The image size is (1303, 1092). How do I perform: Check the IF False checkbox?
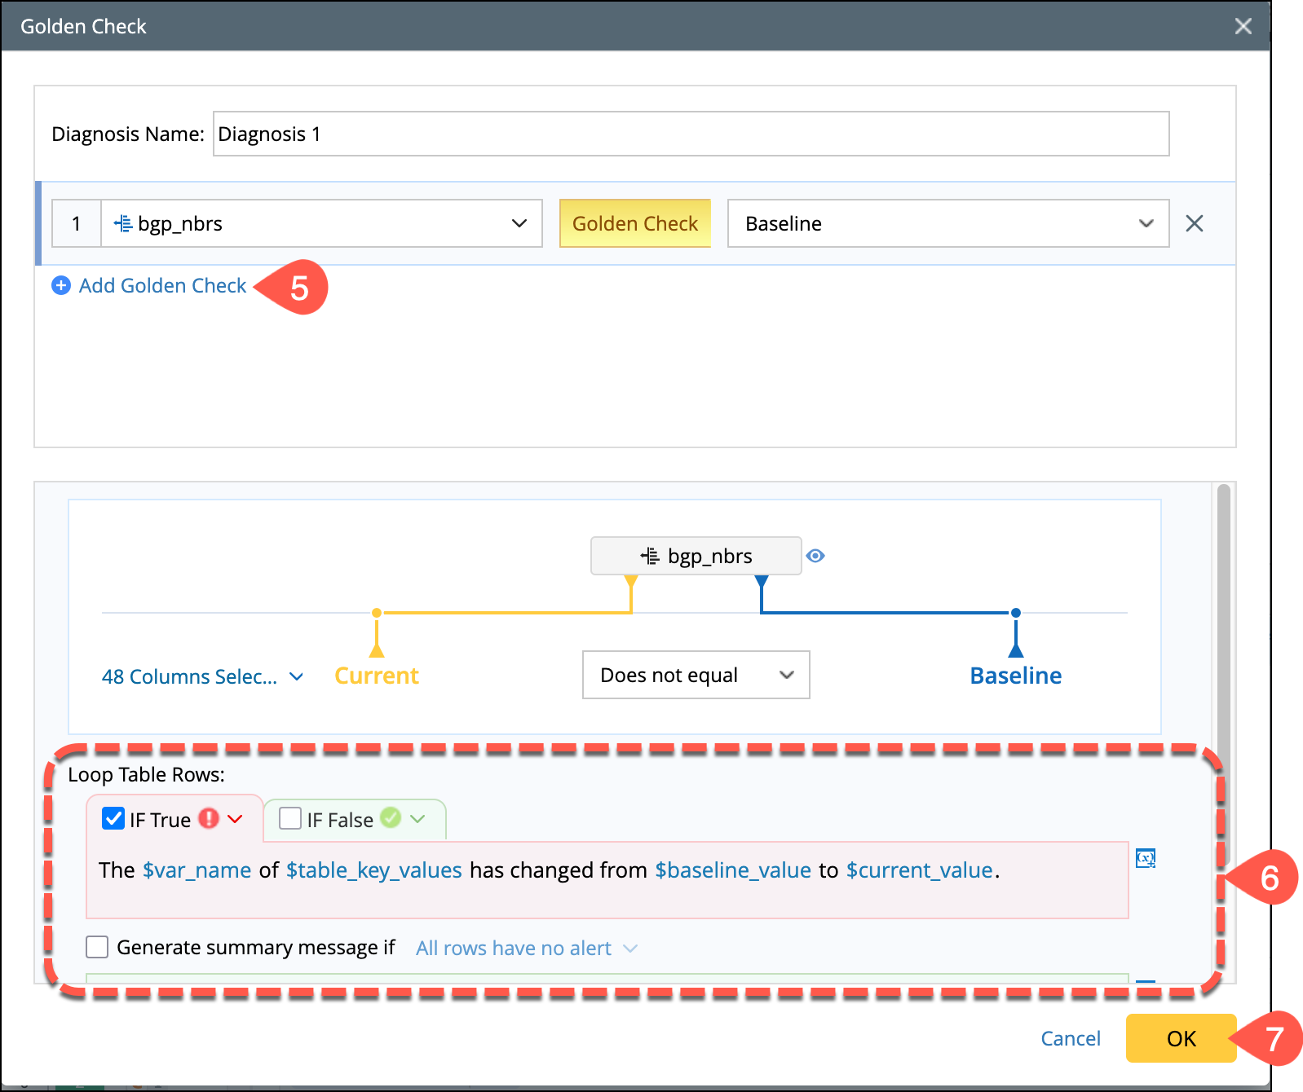290,818
